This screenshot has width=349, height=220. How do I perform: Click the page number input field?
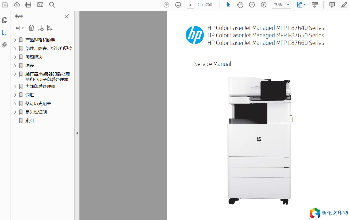point(190,5)
